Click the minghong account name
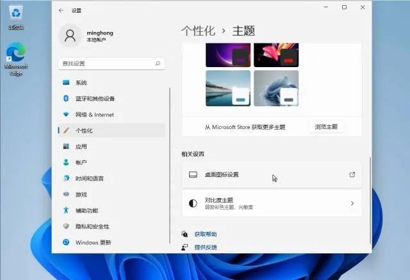The width and height of the screenshot is (410, 280). (100, 33)
